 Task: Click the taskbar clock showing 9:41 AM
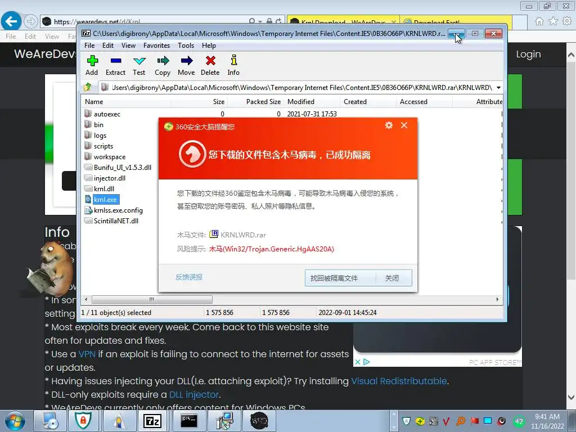(x=547, y=421)
